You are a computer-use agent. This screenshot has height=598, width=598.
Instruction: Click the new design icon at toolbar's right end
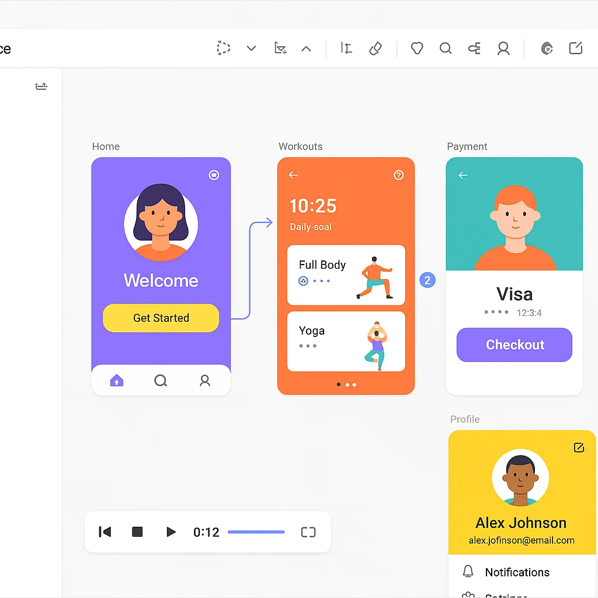click(x=576, y=48)
